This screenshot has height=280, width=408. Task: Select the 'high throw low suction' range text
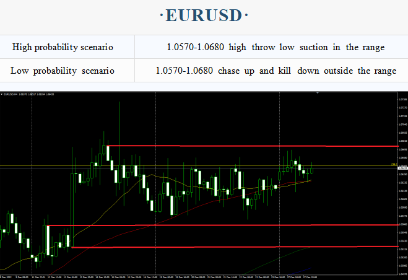tap(276, 47)
